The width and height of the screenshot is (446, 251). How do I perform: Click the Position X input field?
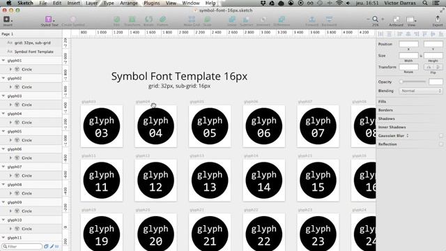(x=408, y=44)
